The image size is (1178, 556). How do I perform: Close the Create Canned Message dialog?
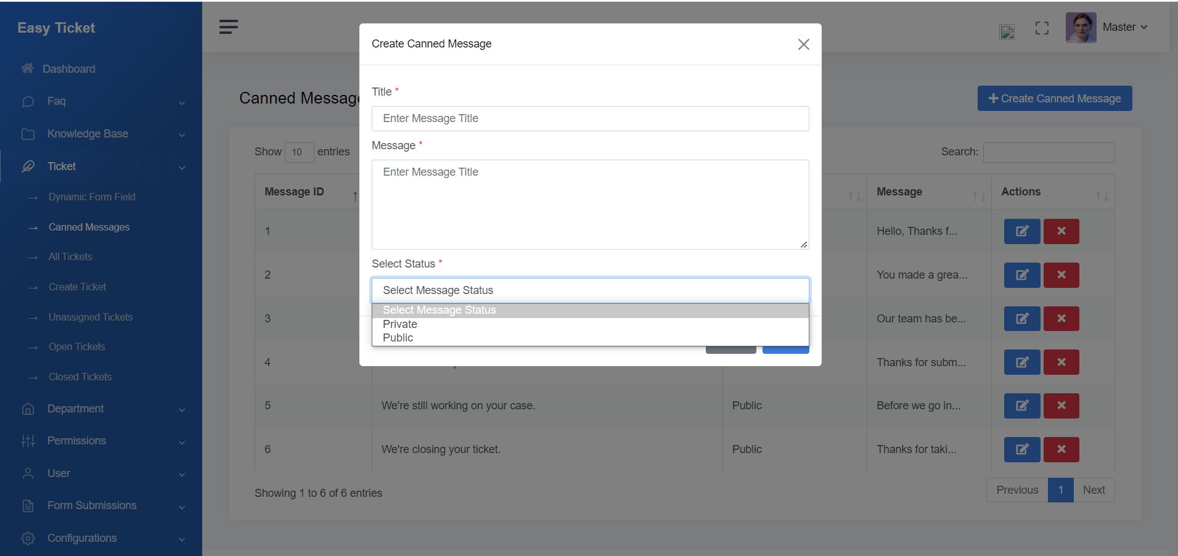click(x=803, y=44)
